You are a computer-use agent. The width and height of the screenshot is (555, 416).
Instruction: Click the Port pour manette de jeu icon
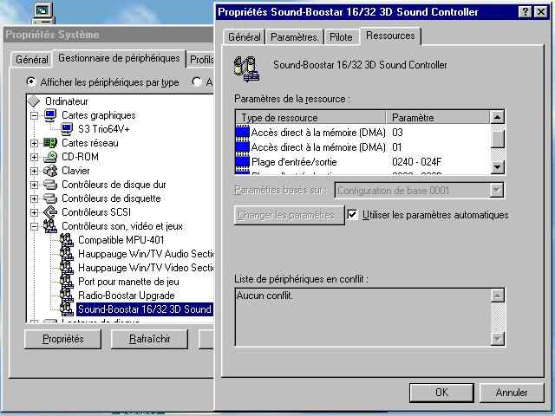pos(67,282)
